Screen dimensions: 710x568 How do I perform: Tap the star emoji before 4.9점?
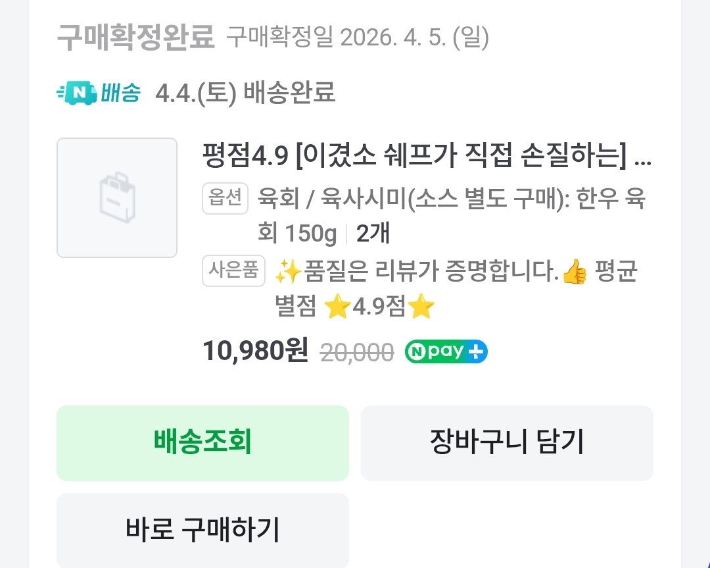(337, 307)
